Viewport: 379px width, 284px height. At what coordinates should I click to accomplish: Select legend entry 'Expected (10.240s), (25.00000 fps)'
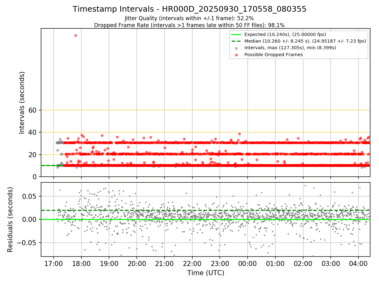[285, 34]
